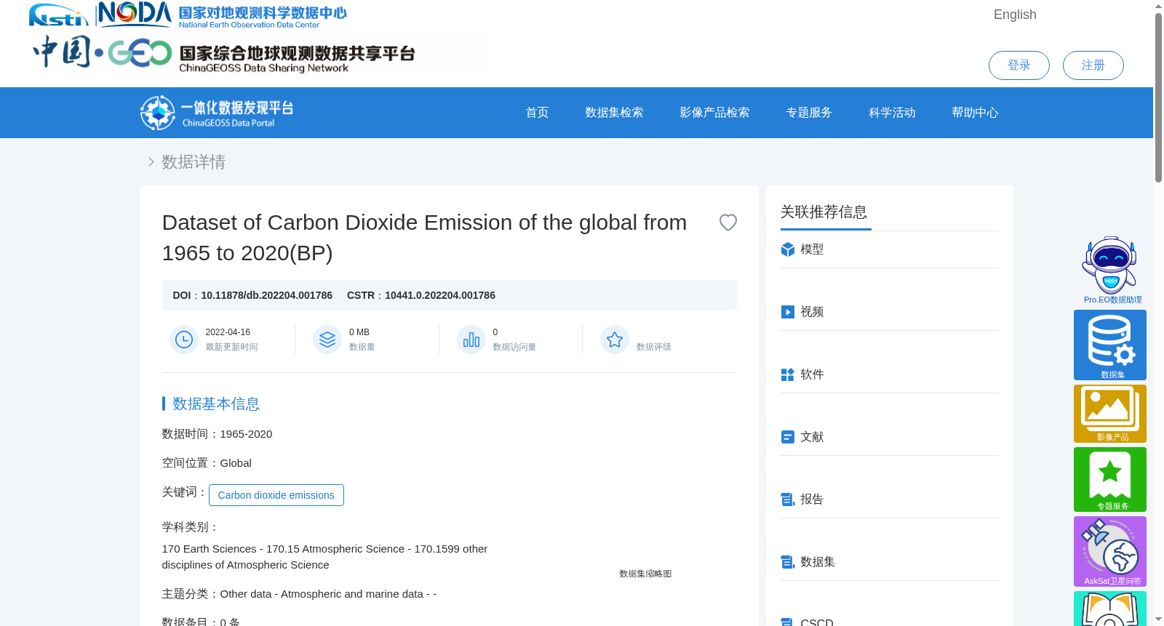Viewport: 1164px width, 626px height.
Task: Click the 主题分类 Other data line
Action: click(x=299, y=594)
